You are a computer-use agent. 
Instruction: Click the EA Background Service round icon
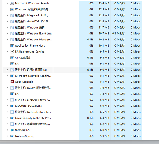[x=12, y=52]
